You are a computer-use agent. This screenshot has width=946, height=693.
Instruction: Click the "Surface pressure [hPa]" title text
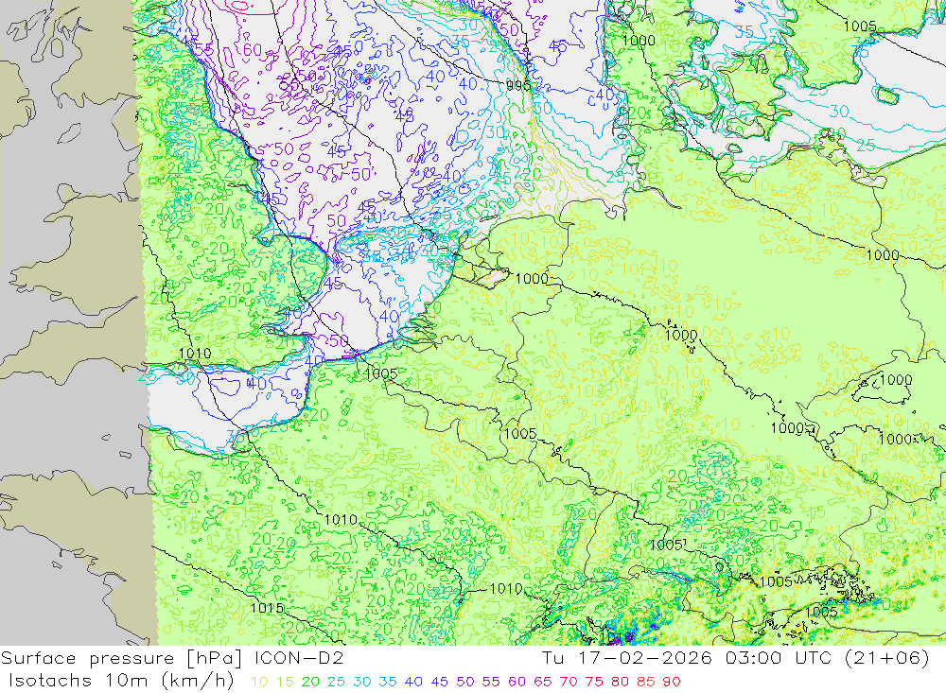pyautogui.click(x=122, y=659)
